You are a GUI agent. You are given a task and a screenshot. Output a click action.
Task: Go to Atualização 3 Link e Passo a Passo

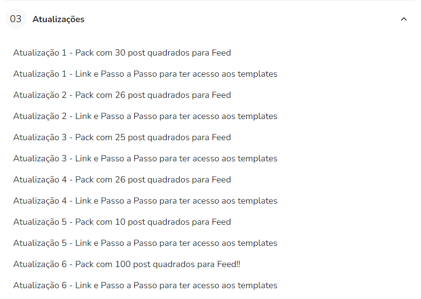coord(145,158)
